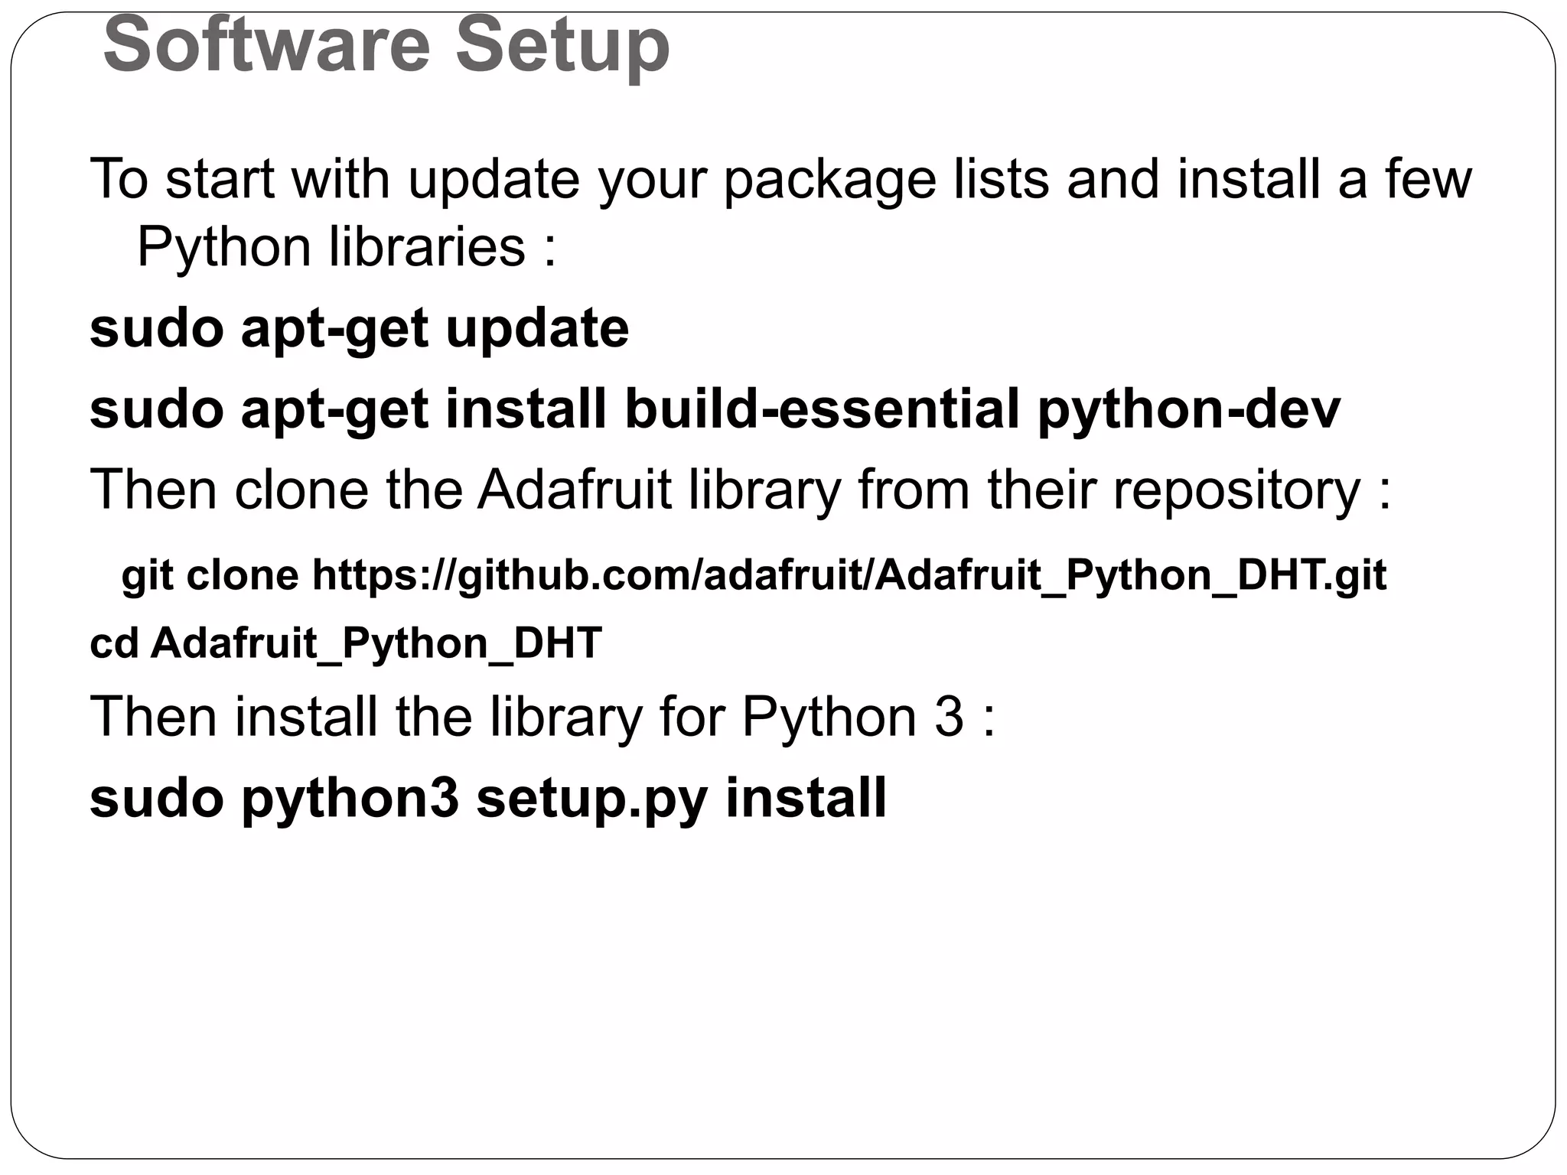Click the word python3 in the last command
Viewport: 1567px width, 1175px height.
(350, 798)
